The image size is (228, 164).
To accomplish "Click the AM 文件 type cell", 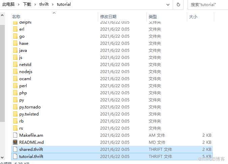I will pos(157,135).
